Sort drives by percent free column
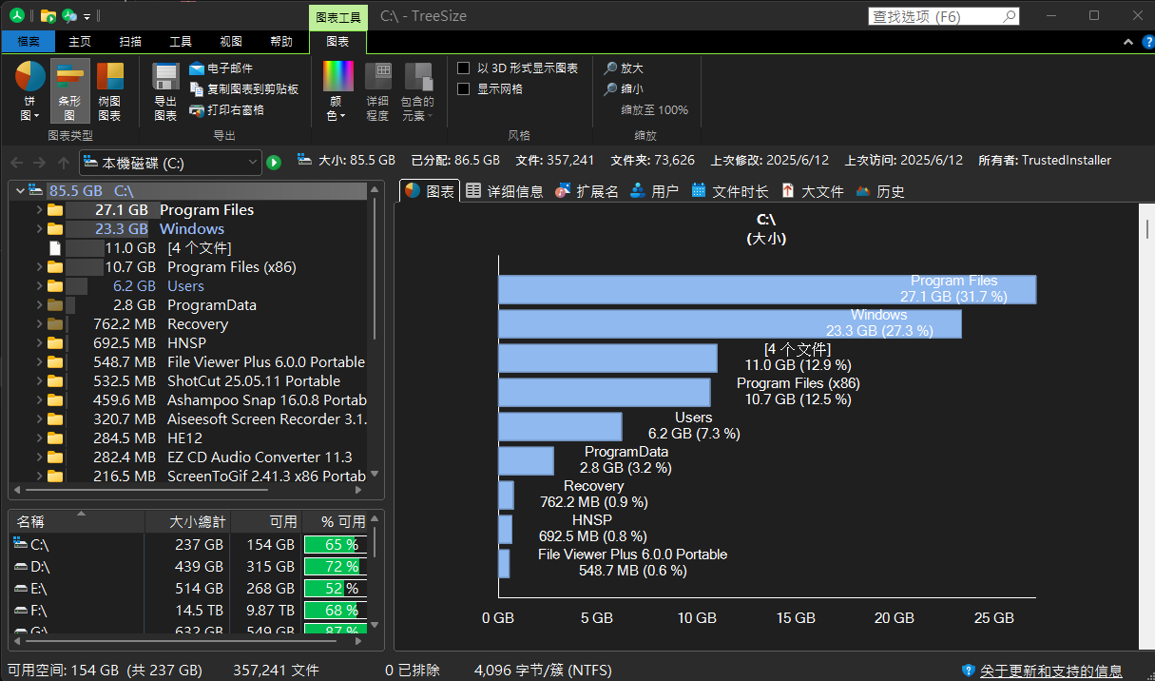 tap(337, 522)
